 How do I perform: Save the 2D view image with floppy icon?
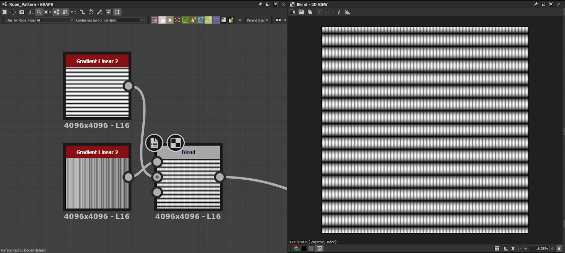301,12
